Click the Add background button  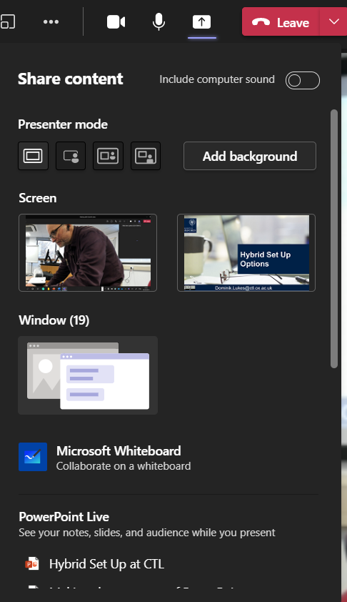pos(250,156)
